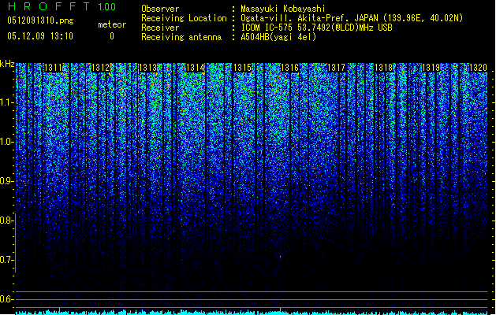Click the 1312 time marker
Viewport: 496px width, 315px height.
pos(101,68)
